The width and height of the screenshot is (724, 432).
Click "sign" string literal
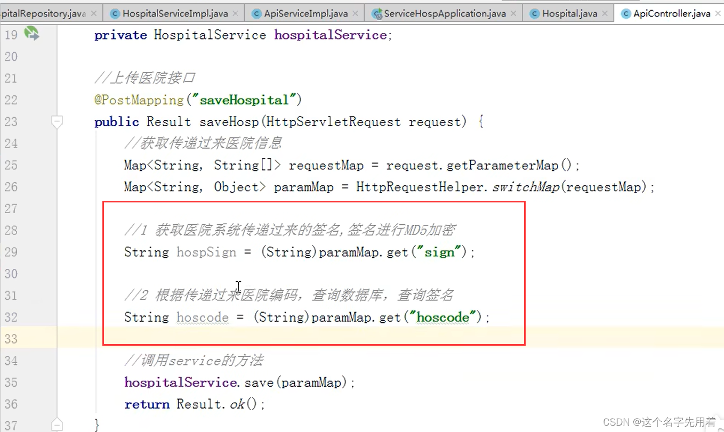coord(439,252)
